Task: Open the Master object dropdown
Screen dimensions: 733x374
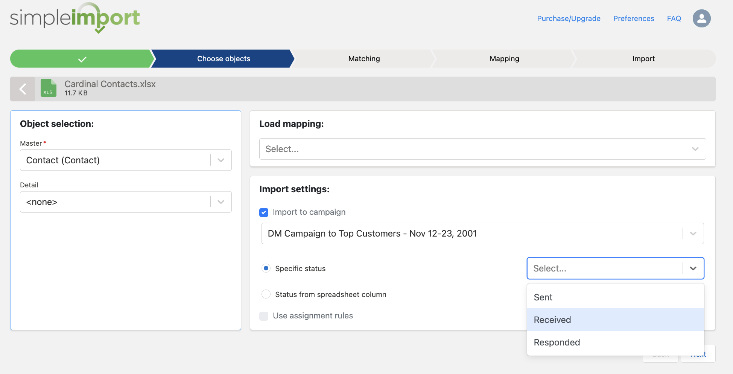Action: [x=126, y=160]
